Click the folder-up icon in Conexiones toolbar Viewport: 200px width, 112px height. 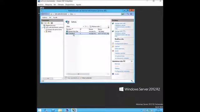[49, 23]
